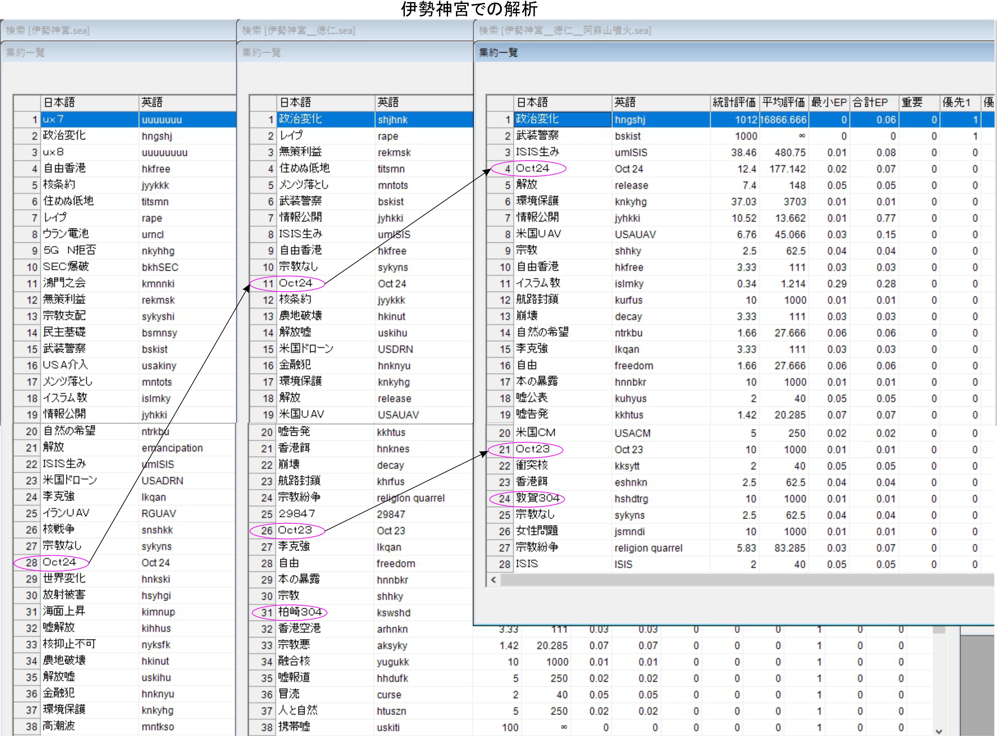Activate the 検索 [伊勢神宮__徳仁.sea] window title
The height and width of the screenshot is (736, 997).
click(298, 30)
